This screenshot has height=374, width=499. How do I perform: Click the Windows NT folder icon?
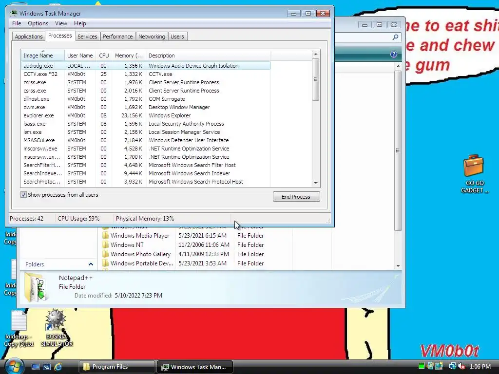(x=105, y=245)
